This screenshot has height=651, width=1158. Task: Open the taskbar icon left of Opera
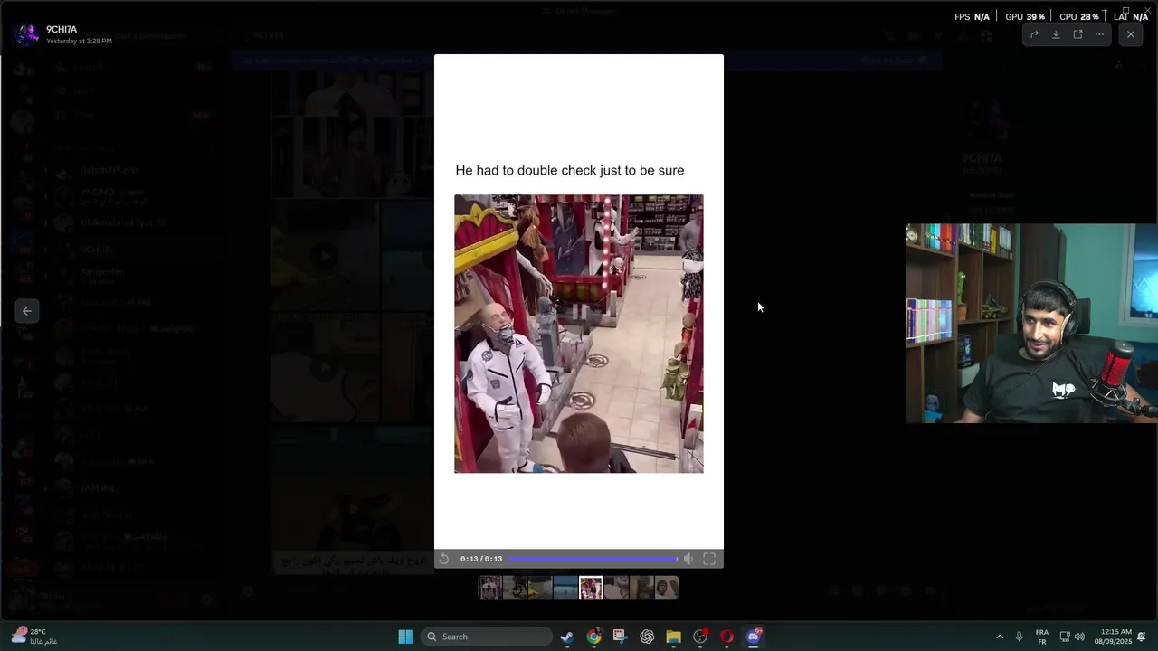coord(700,637)
